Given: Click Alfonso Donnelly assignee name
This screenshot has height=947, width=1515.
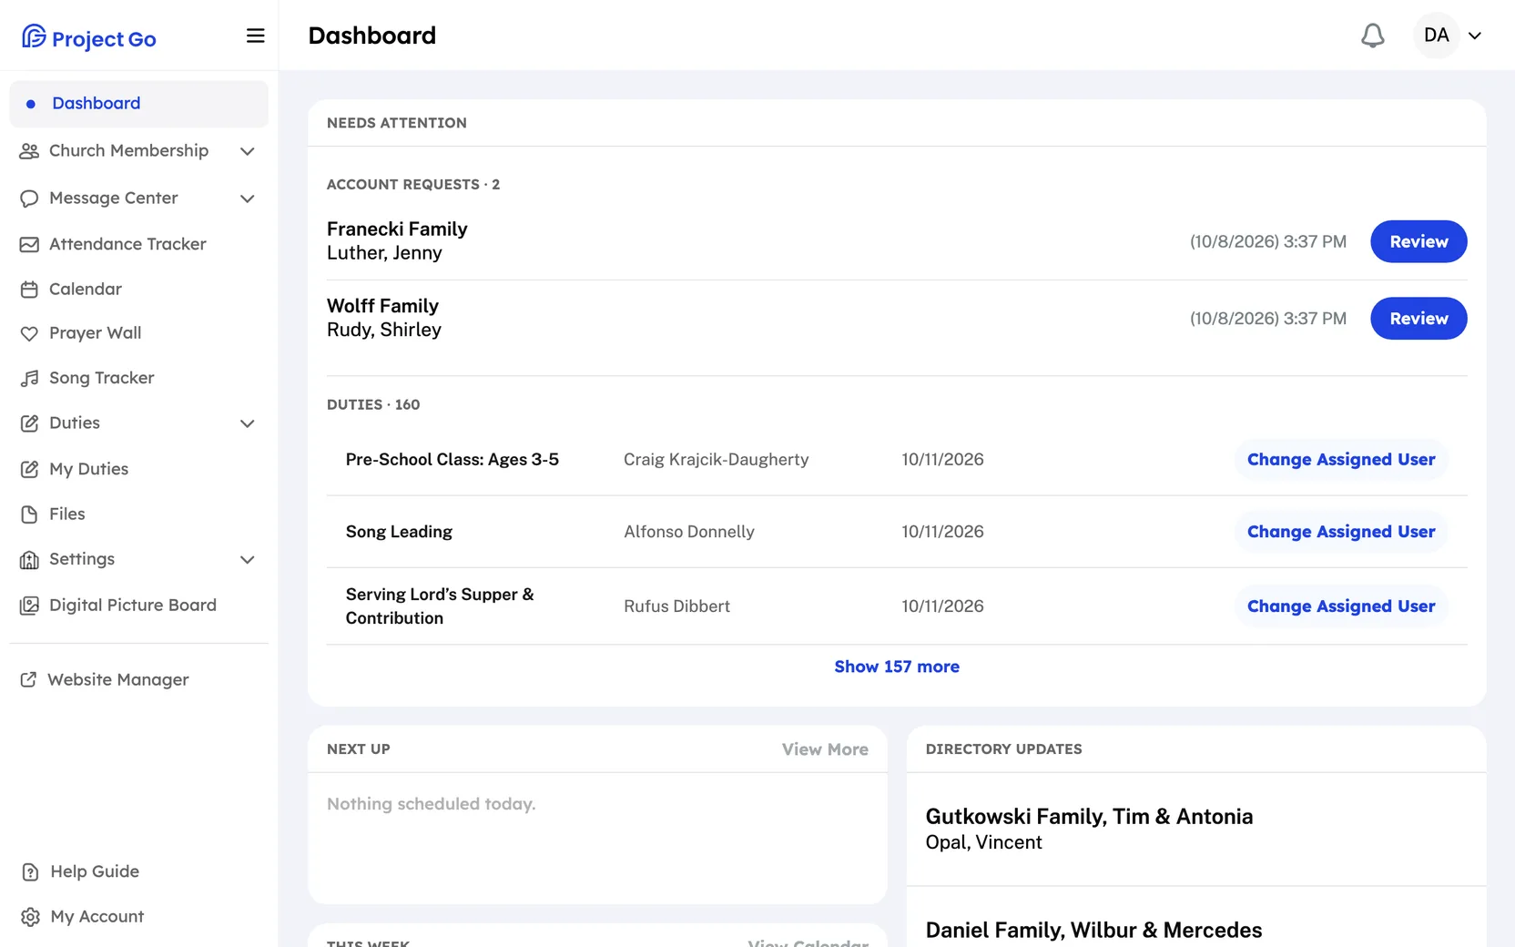Looking at the screenshot, I should click(689, 532).
